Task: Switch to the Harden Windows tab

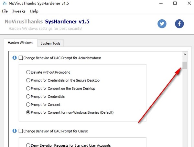Action: coord(20,43)
